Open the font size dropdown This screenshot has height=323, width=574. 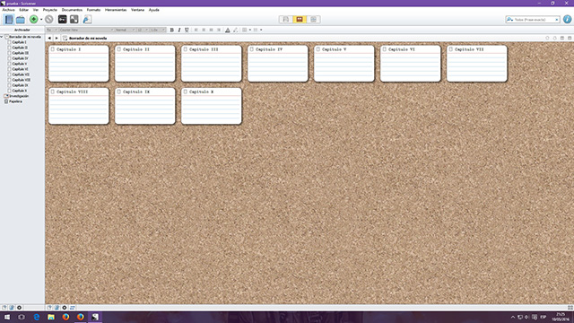143,30
